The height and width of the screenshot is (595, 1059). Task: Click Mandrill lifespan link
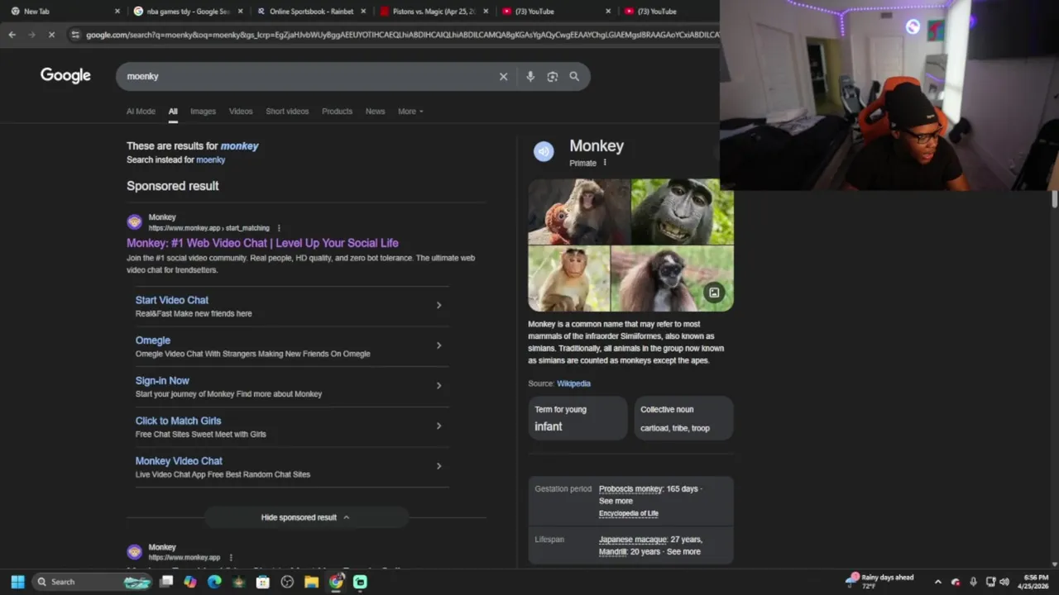click(x=613, y=552)
